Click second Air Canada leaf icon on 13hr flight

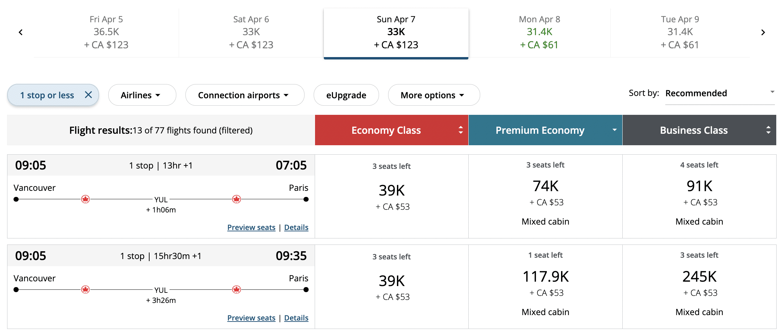237,199
